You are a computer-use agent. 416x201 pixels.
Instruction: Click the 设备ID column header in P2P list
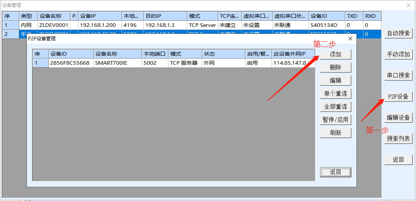[x=71, y=54]
